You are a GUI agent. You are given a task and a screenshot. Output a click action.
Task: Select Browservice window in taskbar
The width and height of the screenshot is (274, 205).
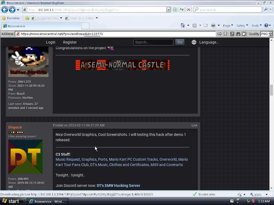pos(47,202)
